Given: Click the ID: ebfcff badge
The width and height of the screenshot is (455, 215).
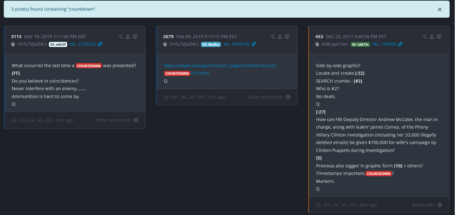Looking at the screenshot, I should pos(58,44).
